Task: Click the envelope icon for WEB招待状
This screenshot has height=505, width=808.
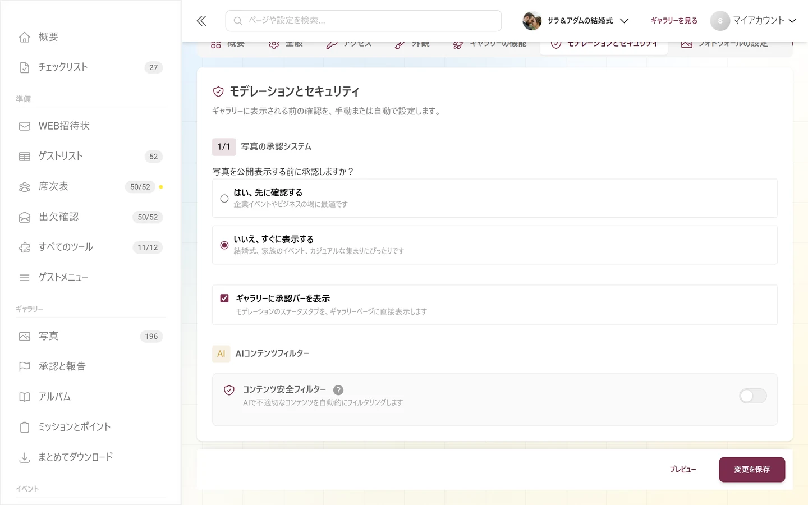Action: (25, 126)
